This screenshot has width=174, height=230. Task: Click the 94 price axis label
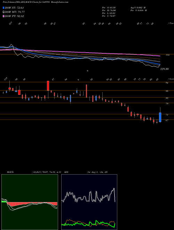tap(167, 83)
